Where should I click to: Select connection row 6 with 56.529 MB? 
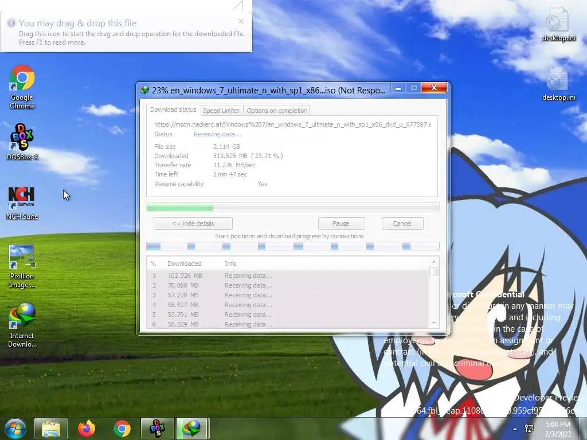pyautogui.click(x=288, y=324)
